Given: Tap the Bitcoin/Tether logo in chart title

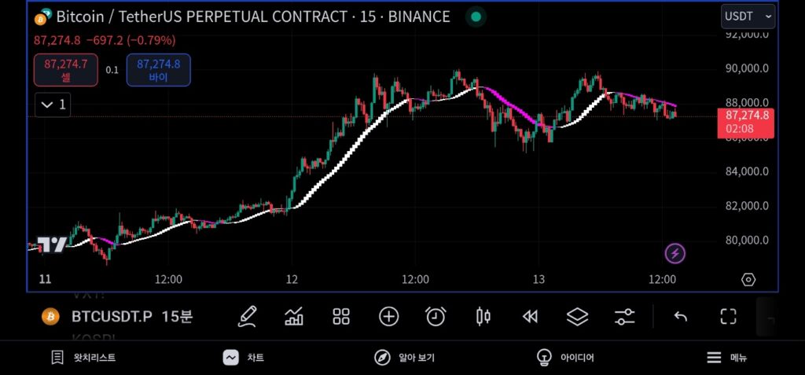Looking at the screenshot, I should pyautogui.click(x=43, y=17).
